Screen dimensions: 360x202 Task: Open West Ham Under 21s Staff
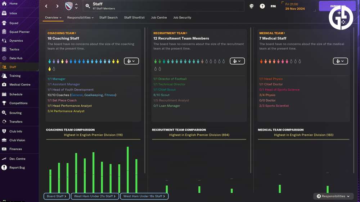tap(95, 196)
